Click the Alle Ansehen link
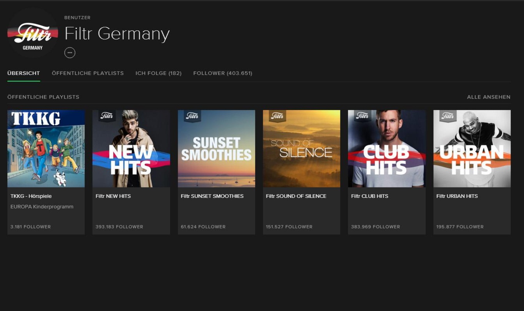The image size is (524, 311). (x=489, y=97)
